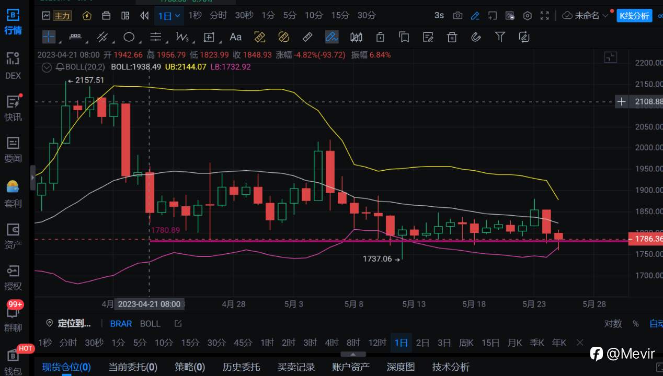Open the 1日 interval dropdown
Screen dimensions: 663x376
click(x=169, y=16)
